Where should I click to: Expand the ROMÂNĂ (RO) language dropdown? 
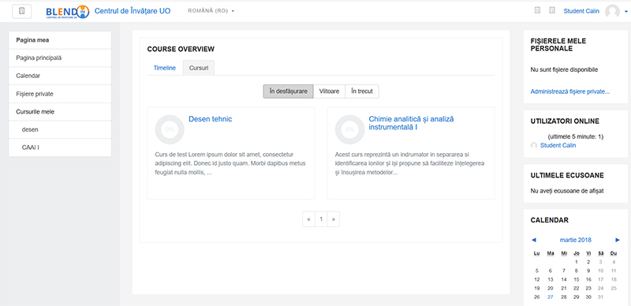coord(211,11)
